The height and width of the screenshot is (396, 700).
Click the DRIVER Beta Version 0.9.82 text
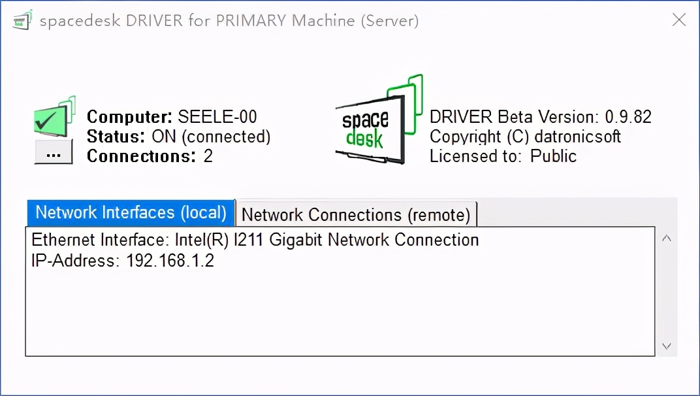tap(540, 117)
